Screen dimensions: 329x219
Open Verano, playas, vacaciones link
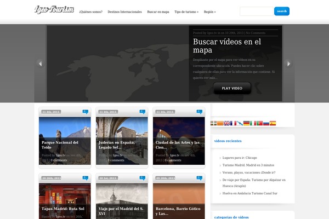click(x=249, y=172)
